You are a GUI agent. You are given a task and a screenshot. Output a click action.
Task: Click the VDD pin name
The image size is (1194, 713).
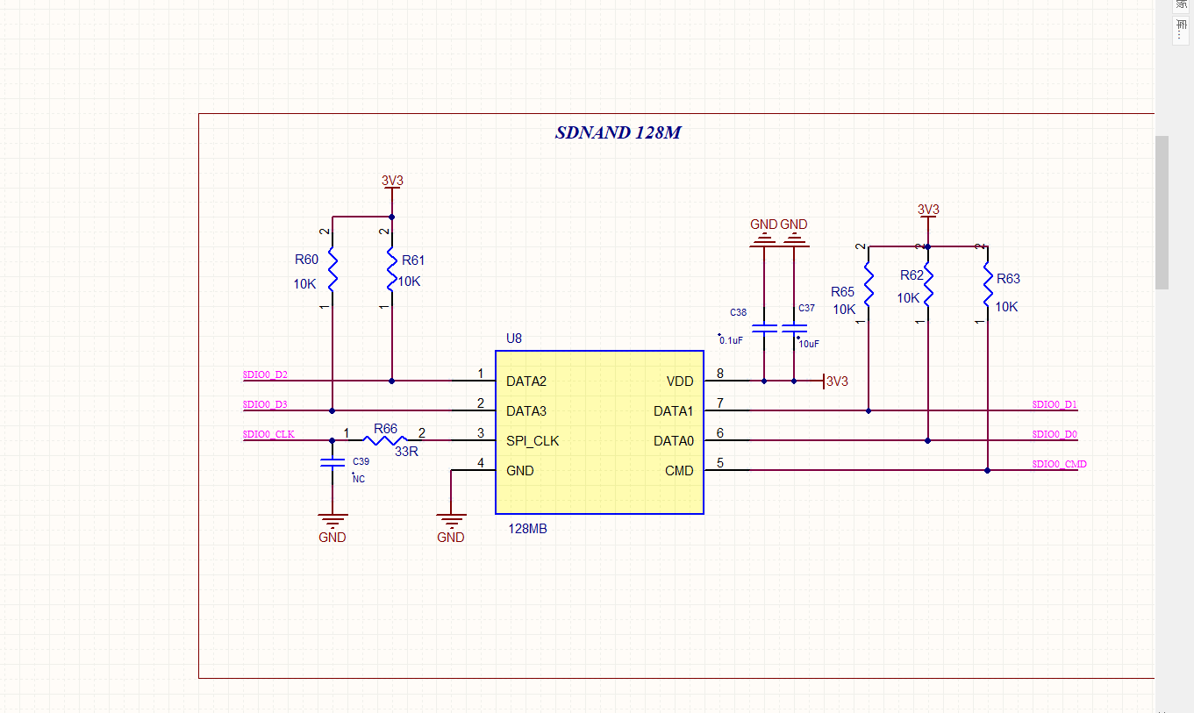[680, 381]
